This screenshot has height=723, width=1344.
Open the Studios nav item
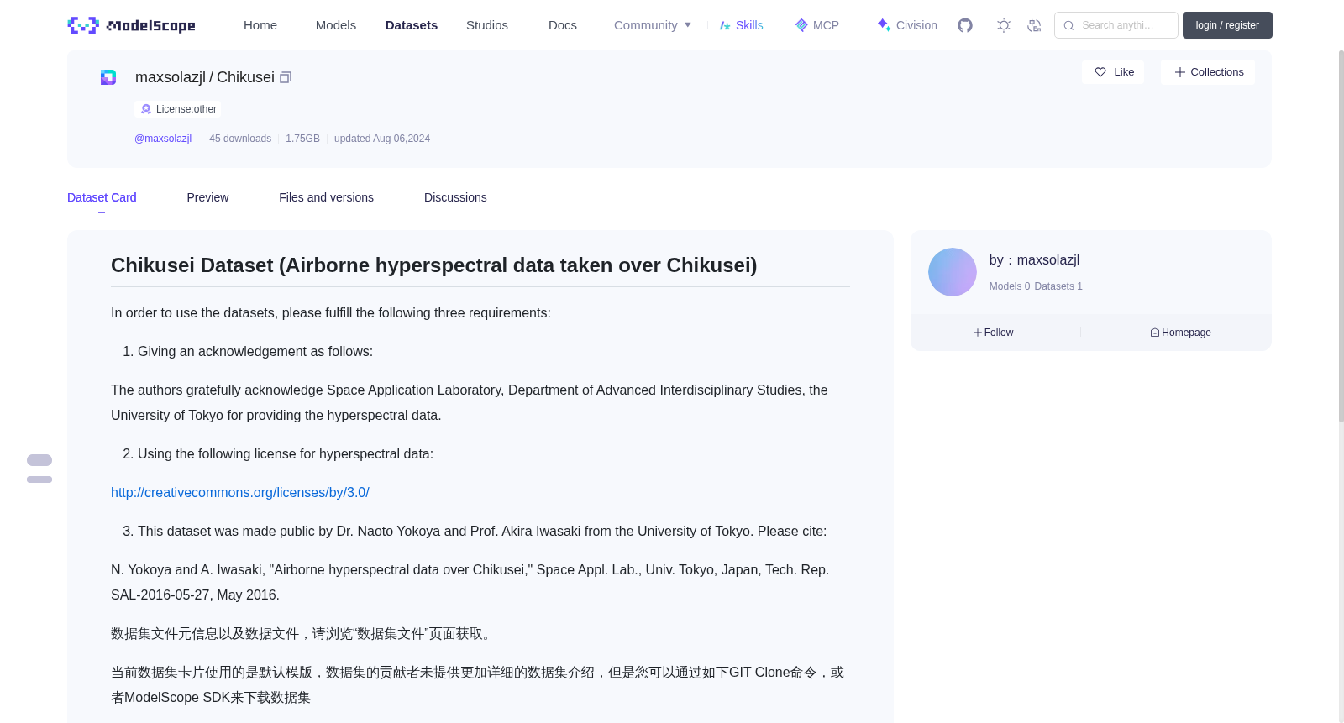coord(487,25)
